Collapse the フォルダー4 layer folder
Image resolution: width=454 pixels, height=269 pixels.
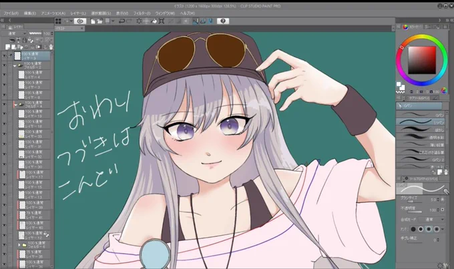coord(15,105)
